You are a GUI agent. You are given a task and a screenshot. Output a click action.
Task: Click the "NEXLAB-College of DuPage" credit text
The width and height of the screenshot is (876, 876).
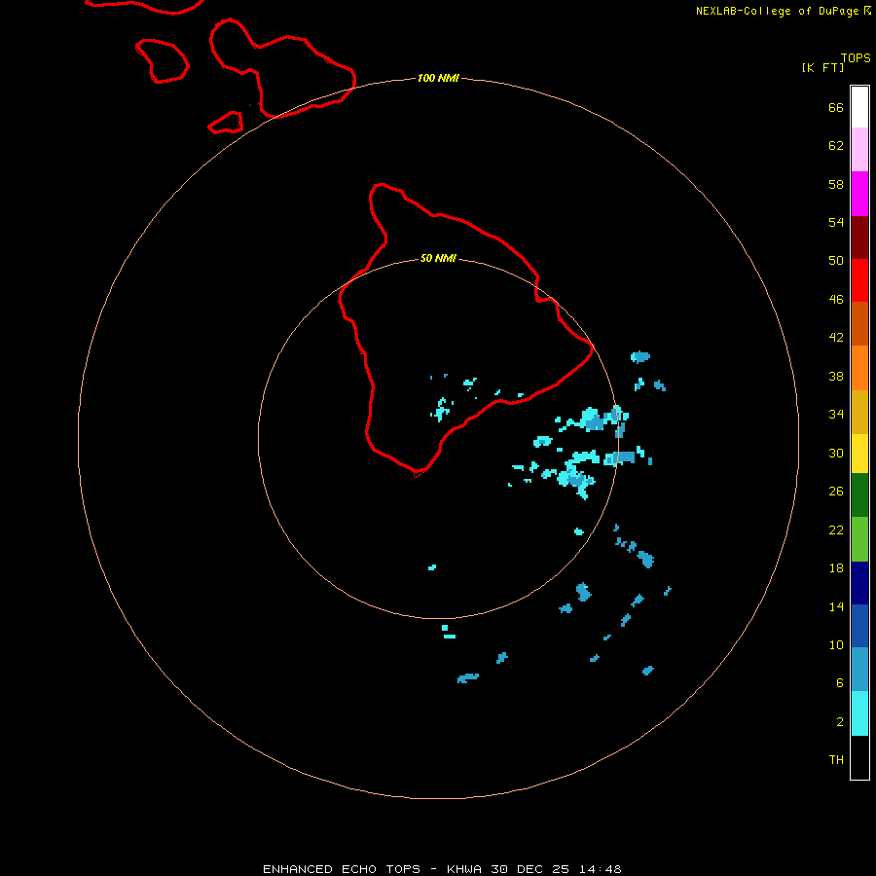pyautogui.click(x=779, y=11)
